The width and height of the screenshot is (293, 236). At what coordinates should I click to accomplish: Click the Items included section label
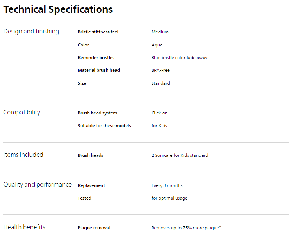(x=23, y=155)
